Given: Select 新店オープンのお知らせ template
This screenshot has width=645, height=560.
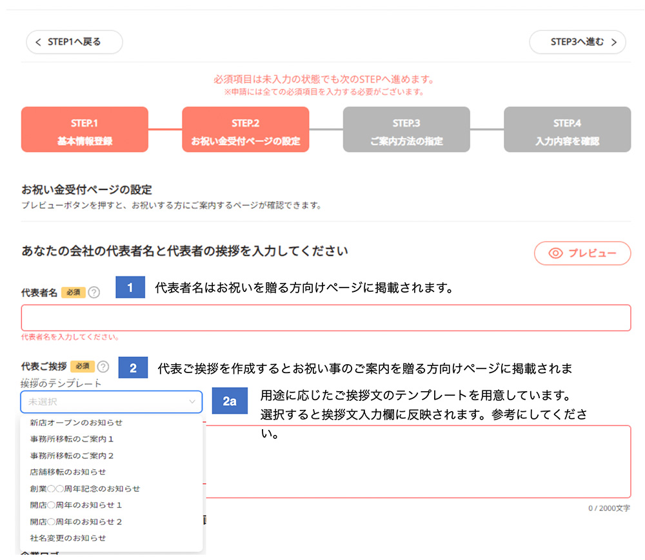Looking at the screenshot, I should [x=76, y=423].
